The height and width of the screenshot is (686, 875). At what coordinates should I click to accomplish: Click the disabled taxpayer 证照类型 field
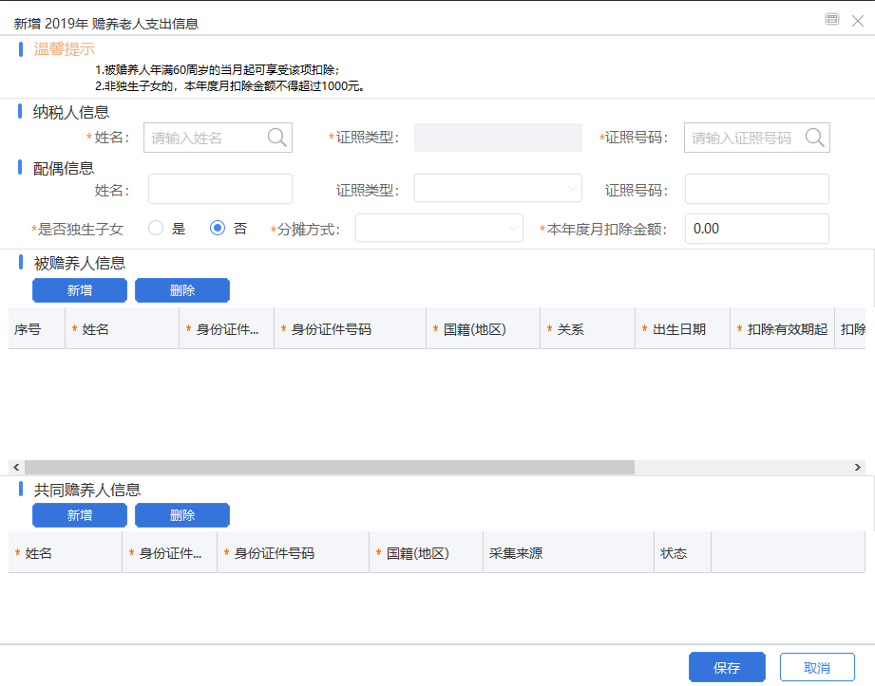click(x=498, y=138)
